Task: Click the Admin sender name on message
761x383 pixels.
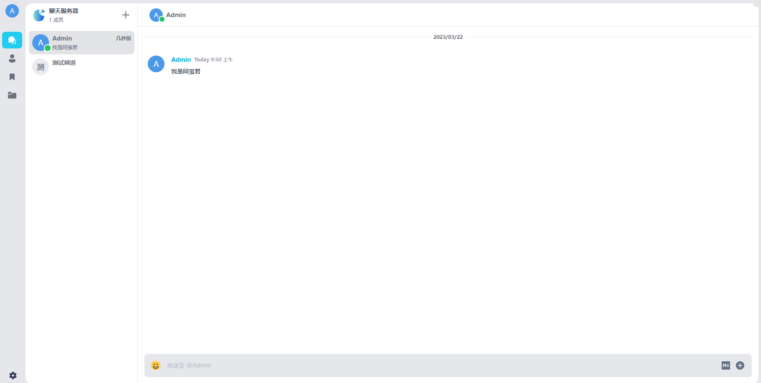Action: 181,60
